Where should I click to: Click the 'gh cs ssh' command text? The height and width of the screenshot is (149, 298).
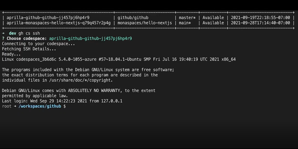click(29, 33)
